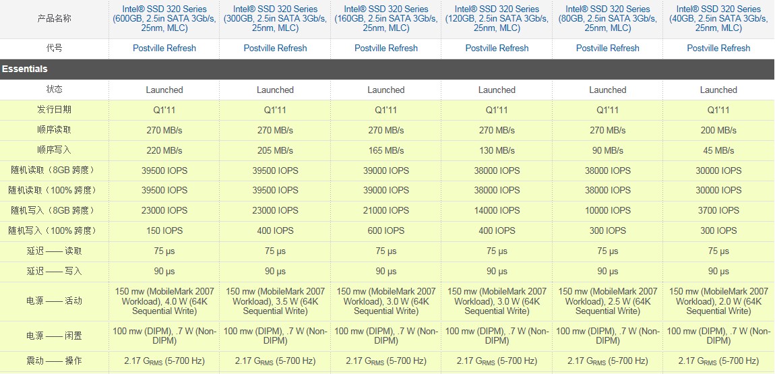This screenshot has height=374, width=775.
Task: Open the Intel SSD 320 Series 120GB product link
Action: point(497,19)
